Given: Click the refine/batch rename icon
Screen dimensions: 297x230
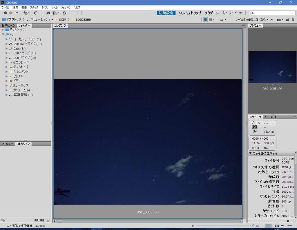Looking at the screenshot, I should coord(55,13).
